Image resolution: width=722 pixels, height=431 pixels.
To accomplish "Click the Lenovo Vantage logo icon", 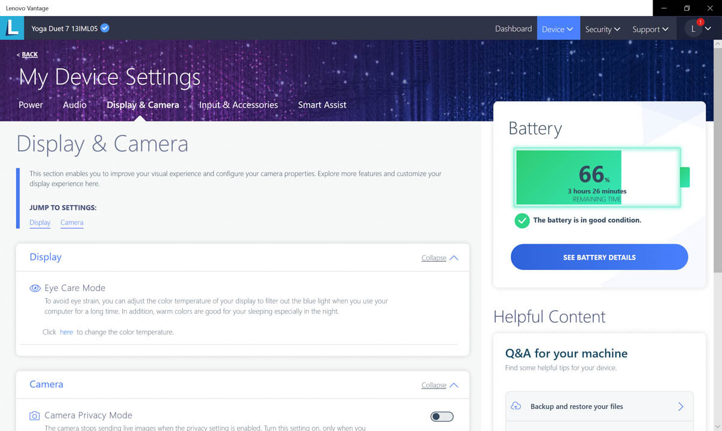I will point(12,28).
